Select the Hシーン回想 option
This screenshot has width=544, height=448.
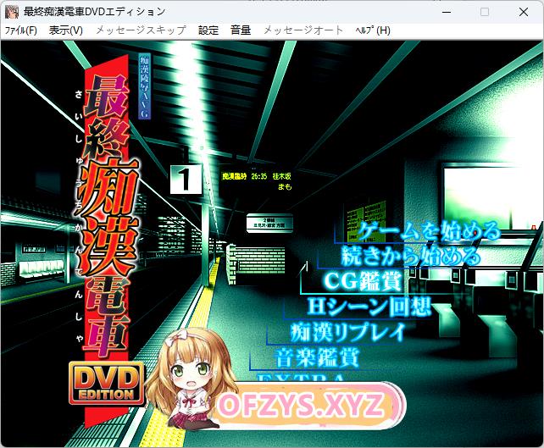click(x=369, y=306)
